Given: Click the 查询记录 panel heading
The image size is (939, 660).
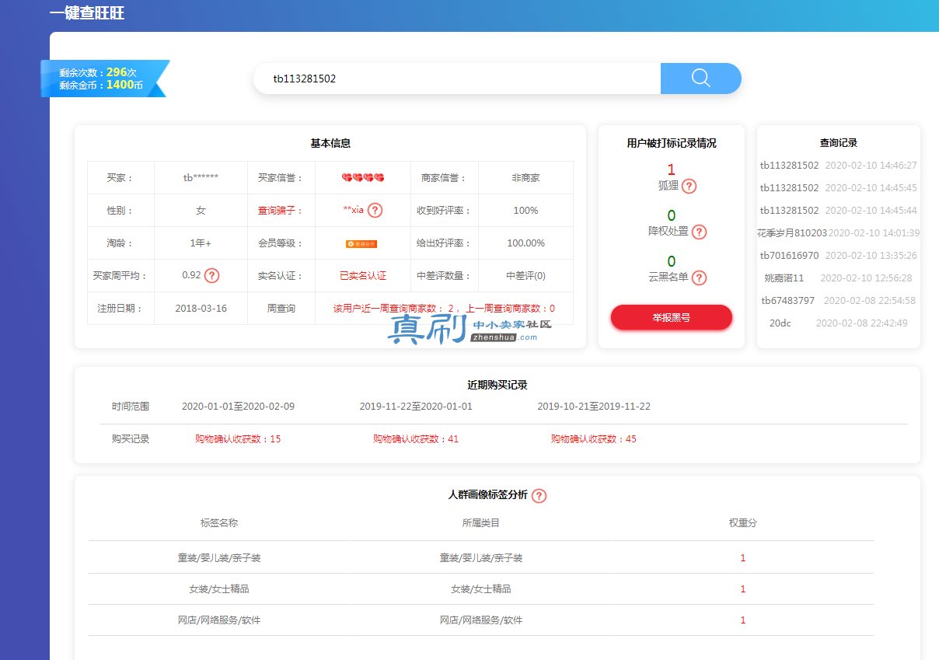Looking at the screenshot, I should tap(839, 143).
